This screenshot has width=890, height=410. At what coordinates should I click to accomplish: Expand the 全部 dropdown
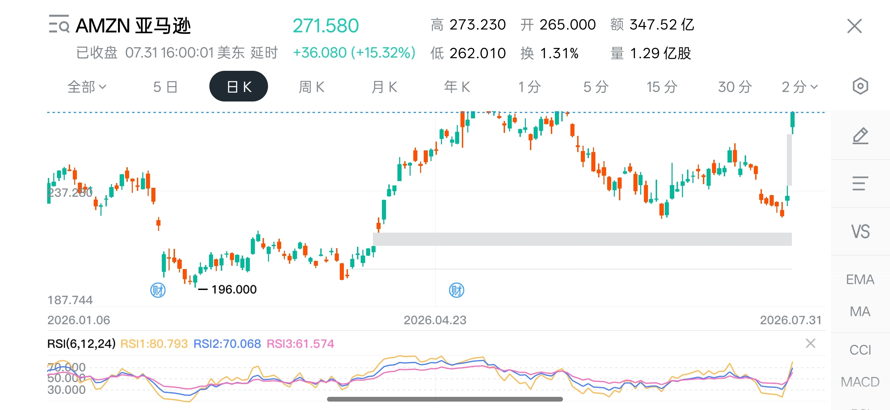point(87,87)
